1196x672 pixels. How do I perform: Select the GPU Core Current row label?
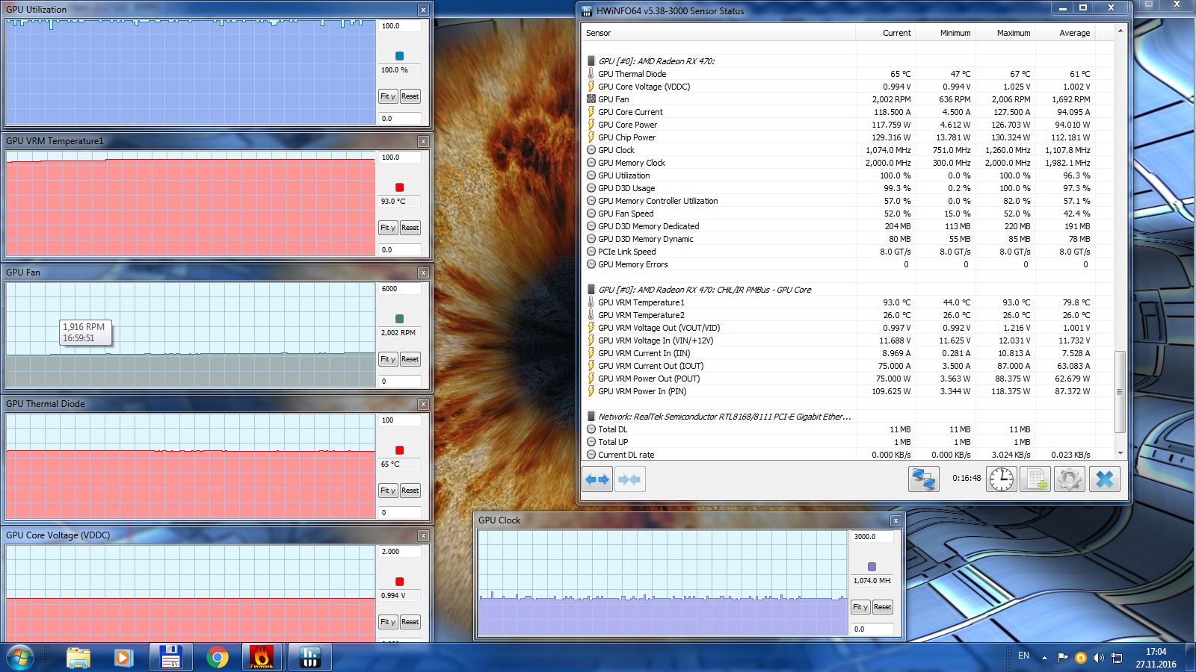630,112
